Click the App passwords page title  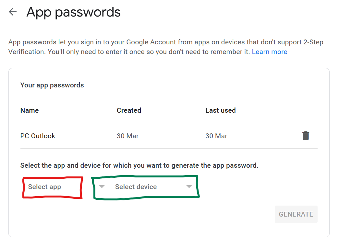(x=74, y=12)
